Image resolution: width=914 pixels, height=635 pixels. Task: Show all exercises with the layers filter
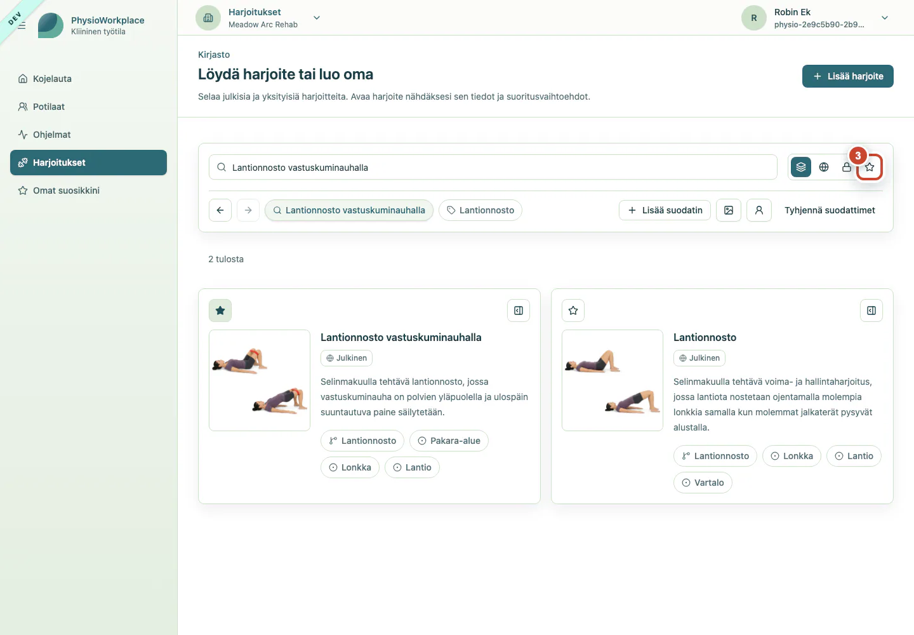pyautogui.click(x=801, y=167)
